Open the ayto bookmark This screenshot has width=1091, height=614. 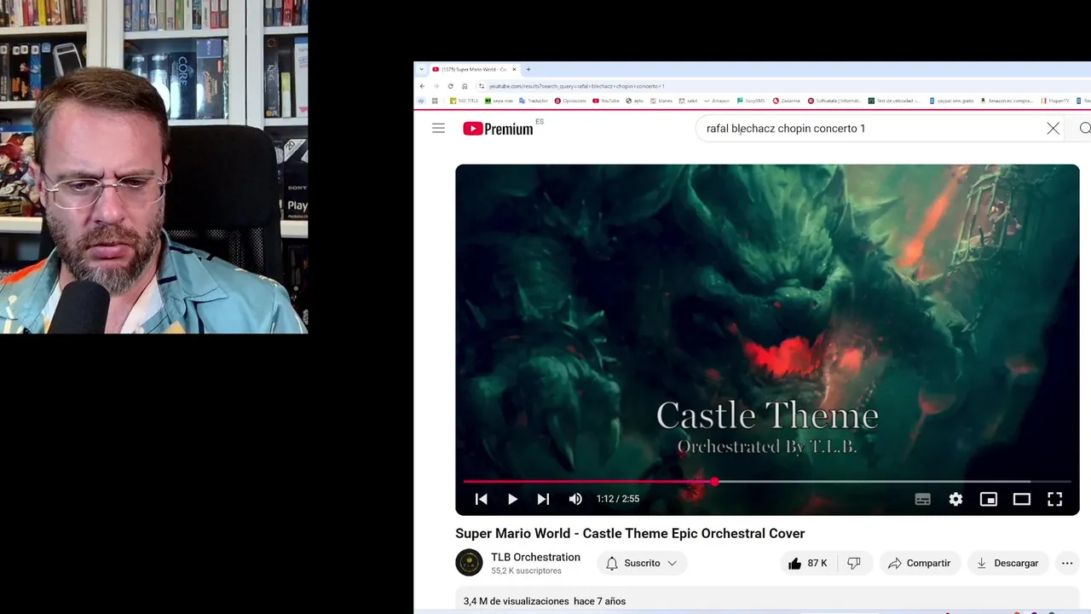point(635,101)
